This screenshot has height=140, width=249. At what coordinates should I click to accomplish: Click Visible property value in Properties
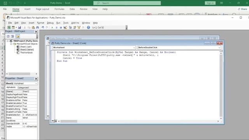[x=30, y=126]
